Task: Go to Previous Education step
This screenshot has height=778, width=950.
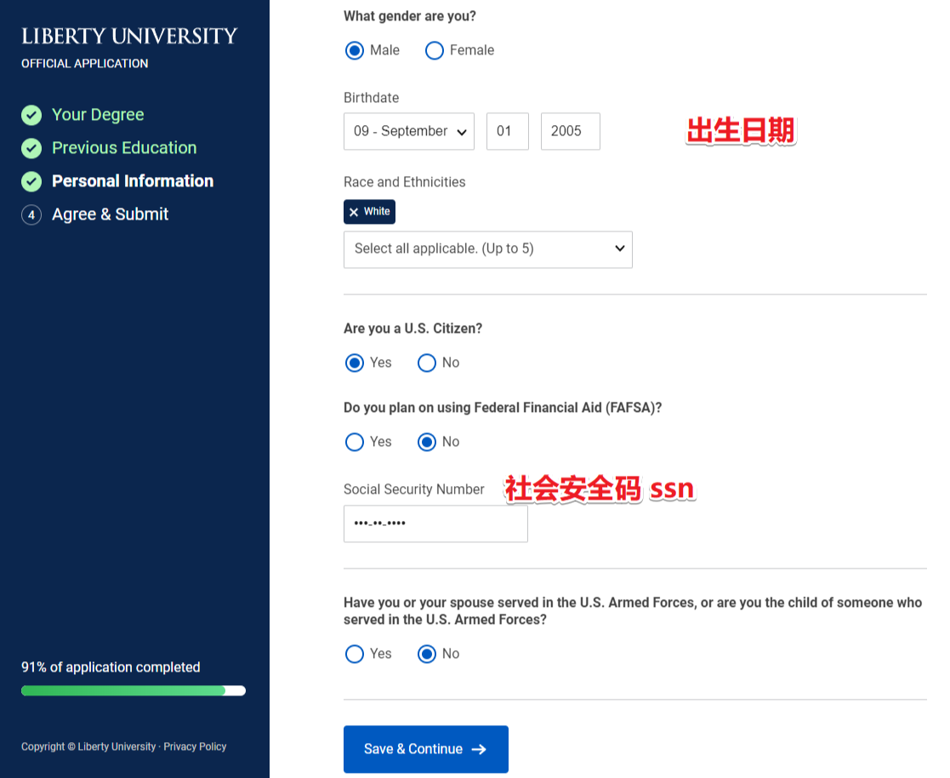Action: pyautogui.click(x=124, y=148)
